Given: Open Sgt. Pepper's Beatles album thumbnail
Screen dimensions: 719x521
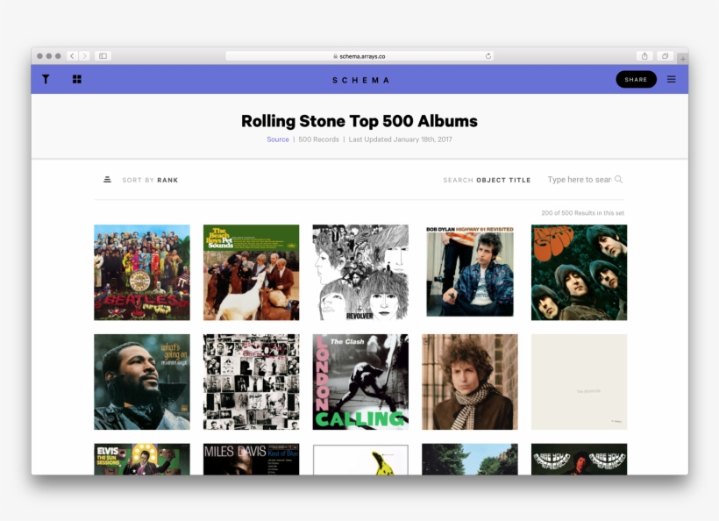Looking at the screenshot, I should 142,273.
